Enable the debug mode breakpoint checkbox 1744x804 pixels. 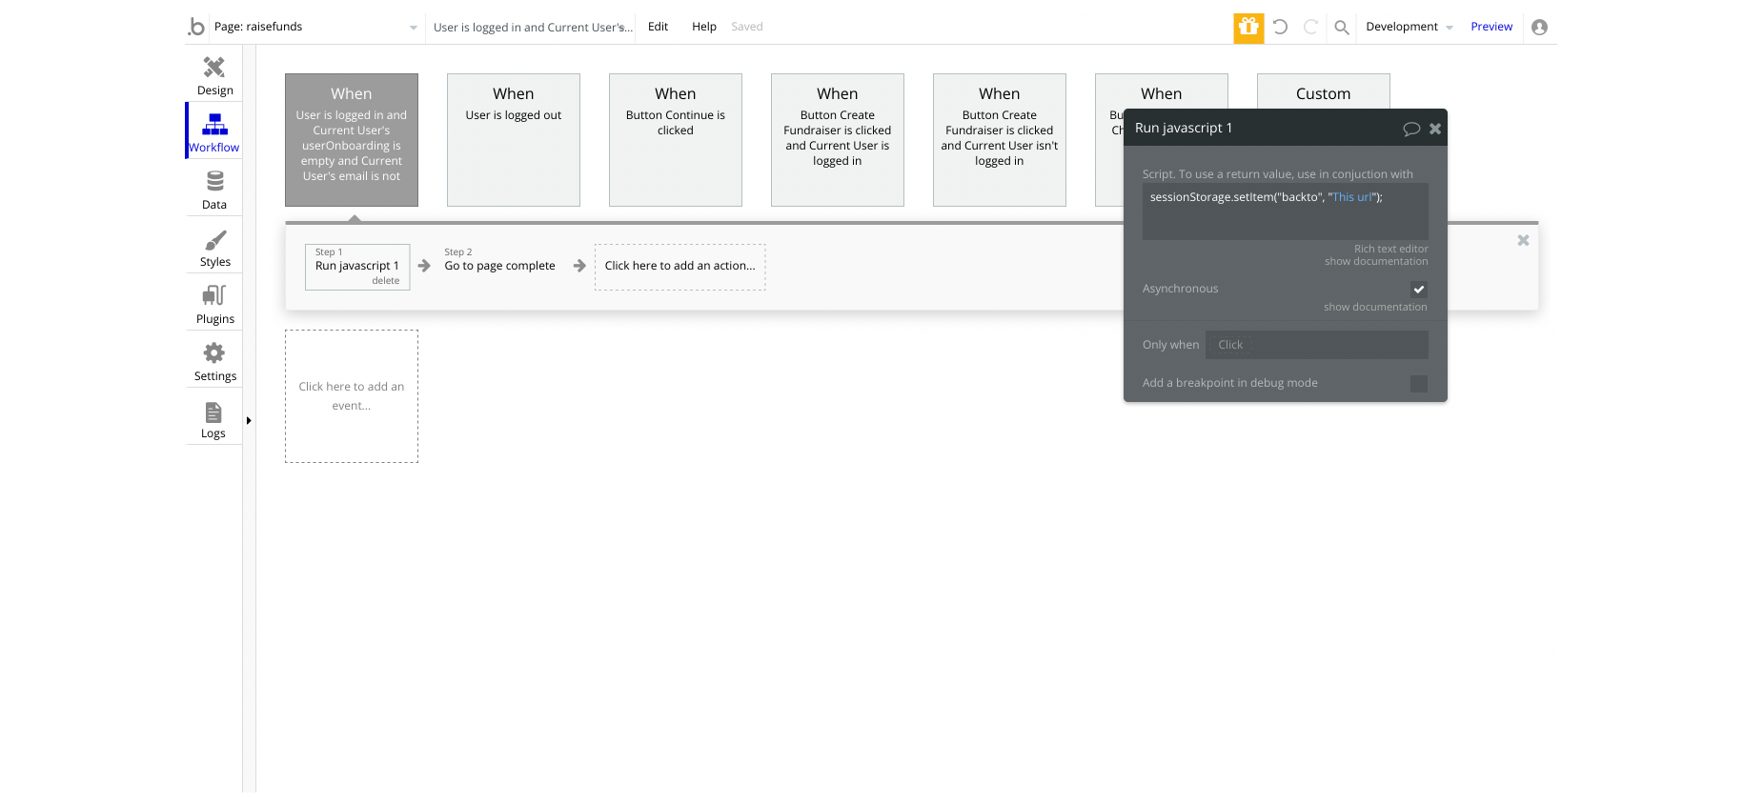click(1419, 383)
